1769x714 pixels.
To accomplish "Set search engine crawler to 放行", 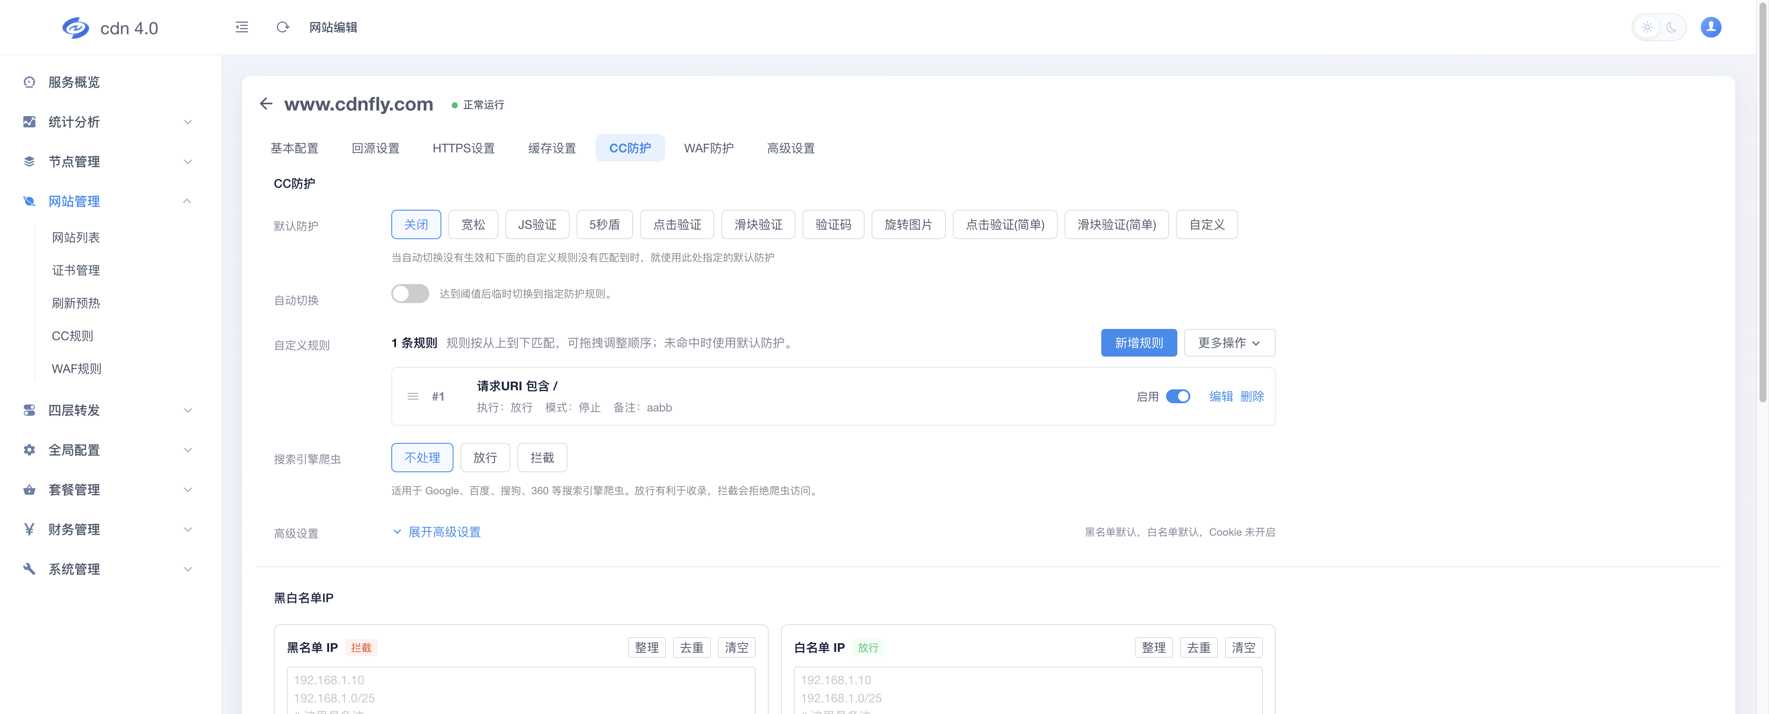I will pos(485,458).
